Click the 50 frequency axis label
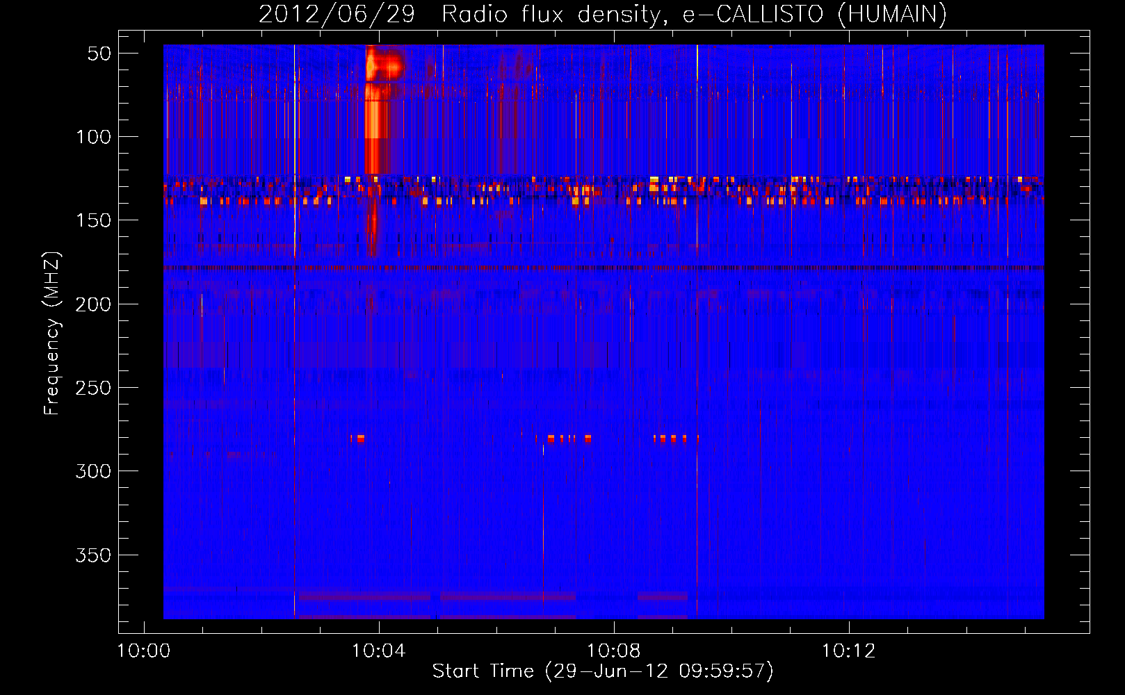The image size is (1125, 695). [x=99, y=54]
